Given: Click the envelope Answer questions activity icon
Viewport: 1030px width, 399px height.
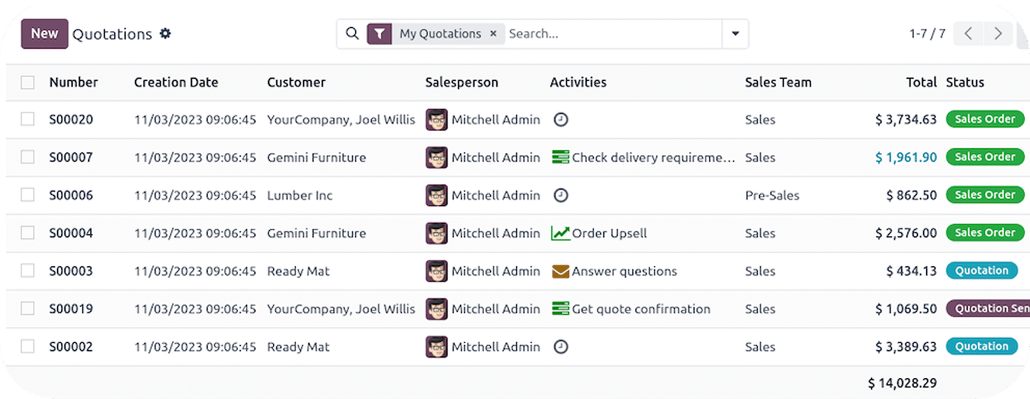Looking at the screenshot, I should click(x=560, y=271).
